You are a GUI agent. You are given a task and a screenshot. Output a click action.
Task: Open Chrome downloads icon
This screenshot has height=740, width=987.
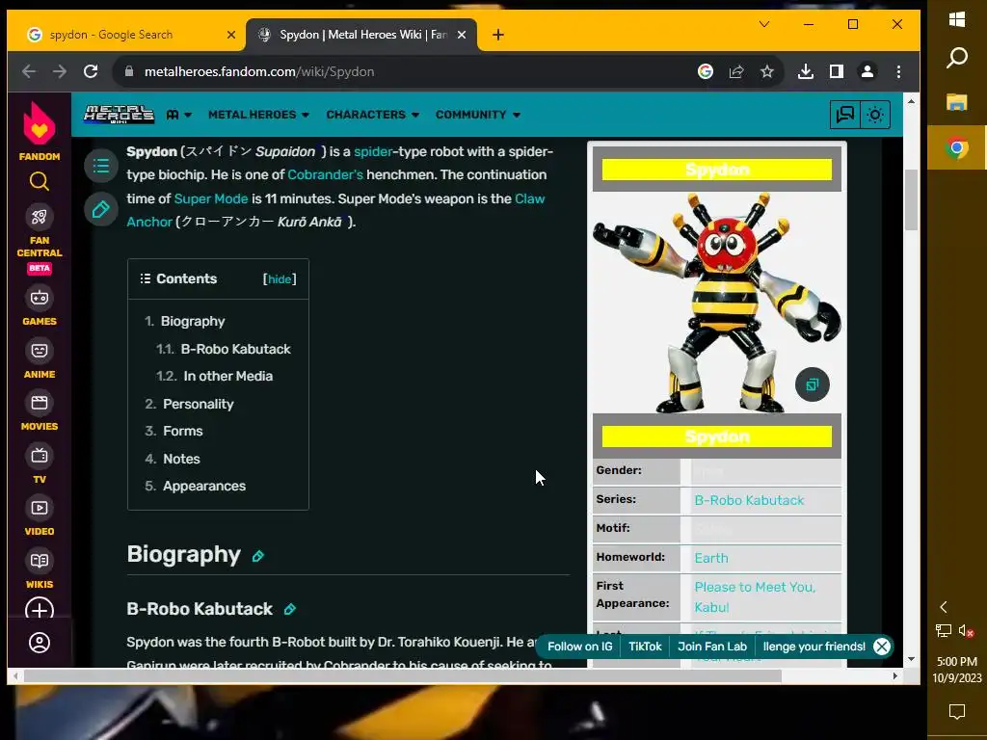(805, 71)
